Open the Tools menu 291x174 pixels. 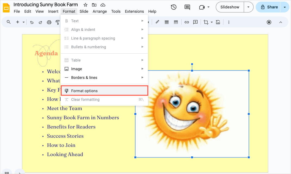pos(116,11)
